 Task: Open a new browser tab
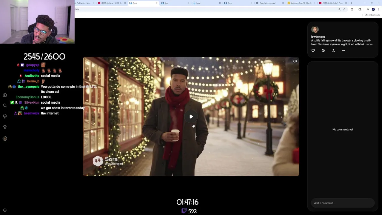(x=351, y=3)
